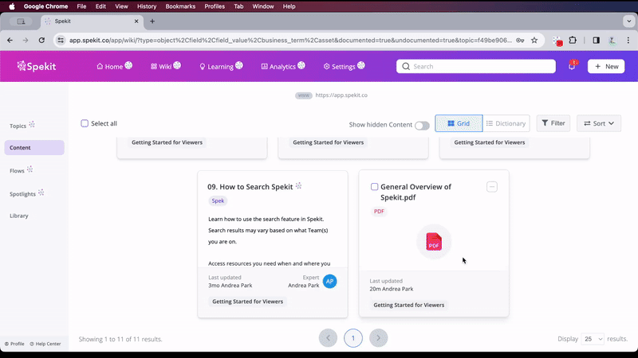Expand the Chrome tab list chevron
Image resolution: width=638 pixels, height=358 pixels.
click(x=628, y=21)
